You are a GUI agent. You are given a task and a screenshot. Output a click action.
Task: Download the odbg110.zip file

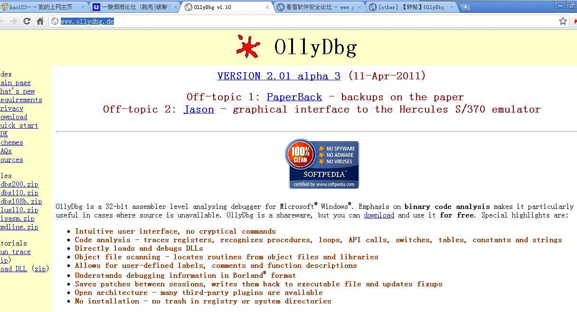(x=19, y=193)
